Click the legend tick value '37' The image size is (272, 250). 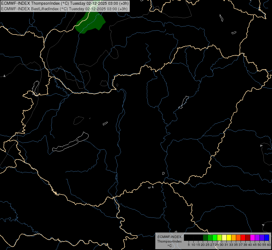click(x=241, y=245)
